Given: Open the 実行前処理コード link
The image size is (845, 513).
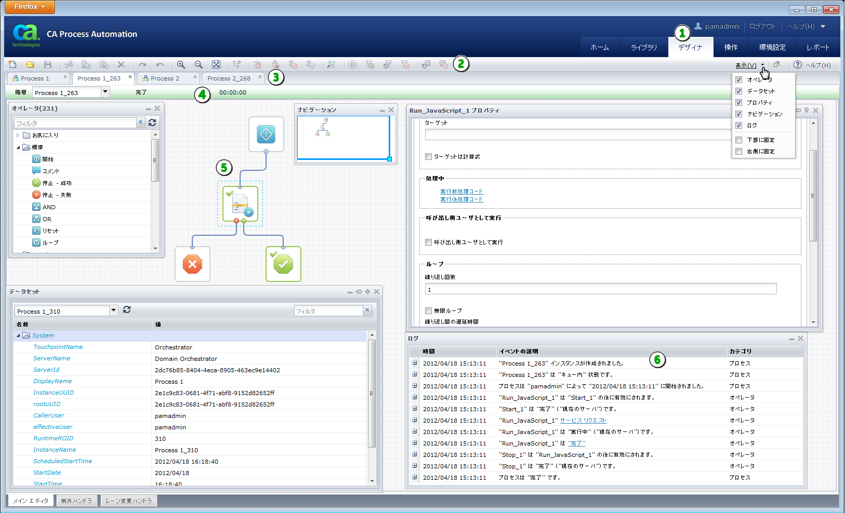Looking at the screenshot, I should (x=461, y=191).
